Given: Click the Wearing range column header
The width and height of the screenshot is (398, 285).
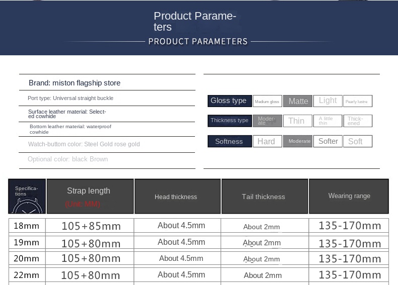Looking at the screenshot, I should tap(349, 196).
